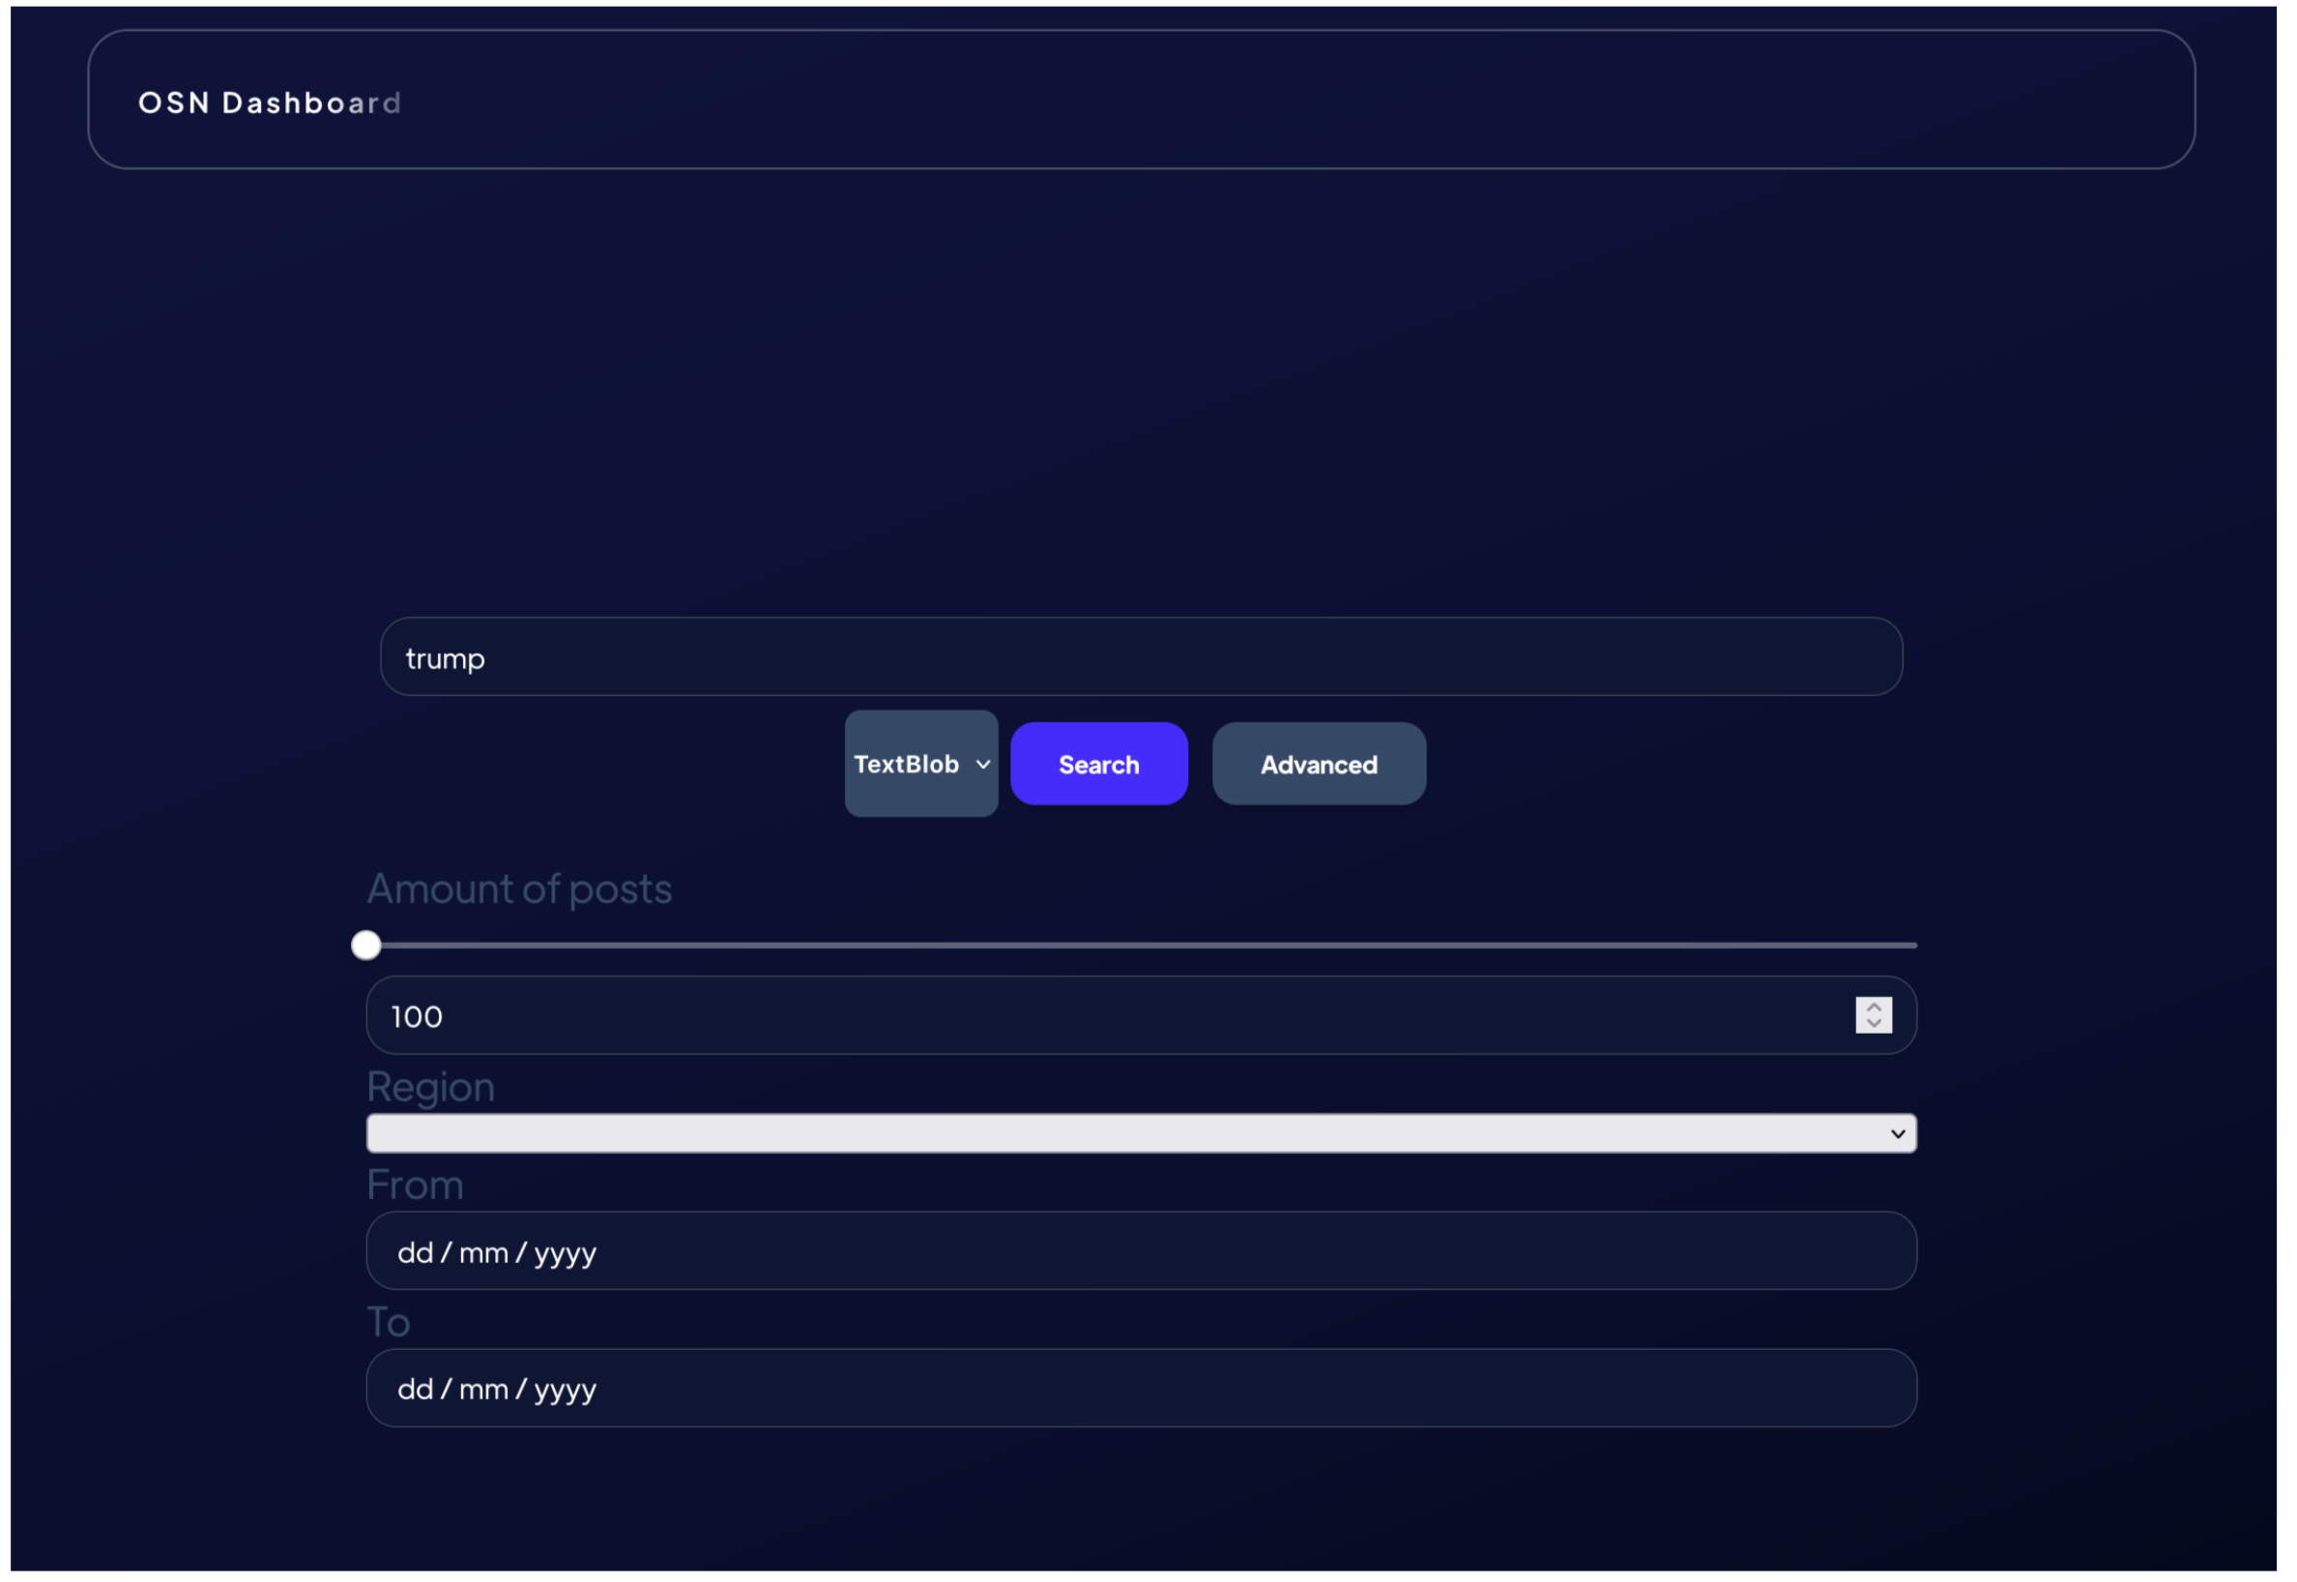Increase post amount with the up stepper arrow
The width and height of the screenshot is (2297, 1582).
point(1873,1007)
